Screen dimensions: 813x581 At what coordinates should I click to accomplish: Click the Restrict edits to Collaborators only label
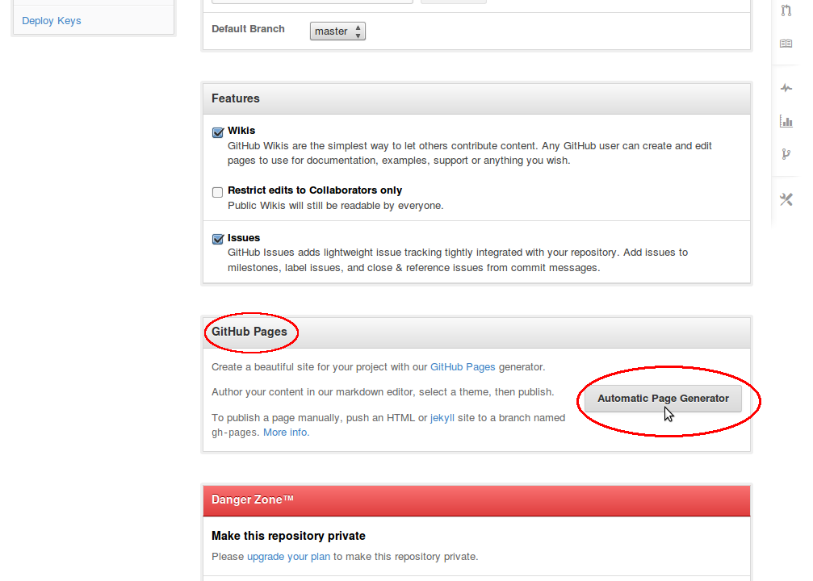coord(315,190)
